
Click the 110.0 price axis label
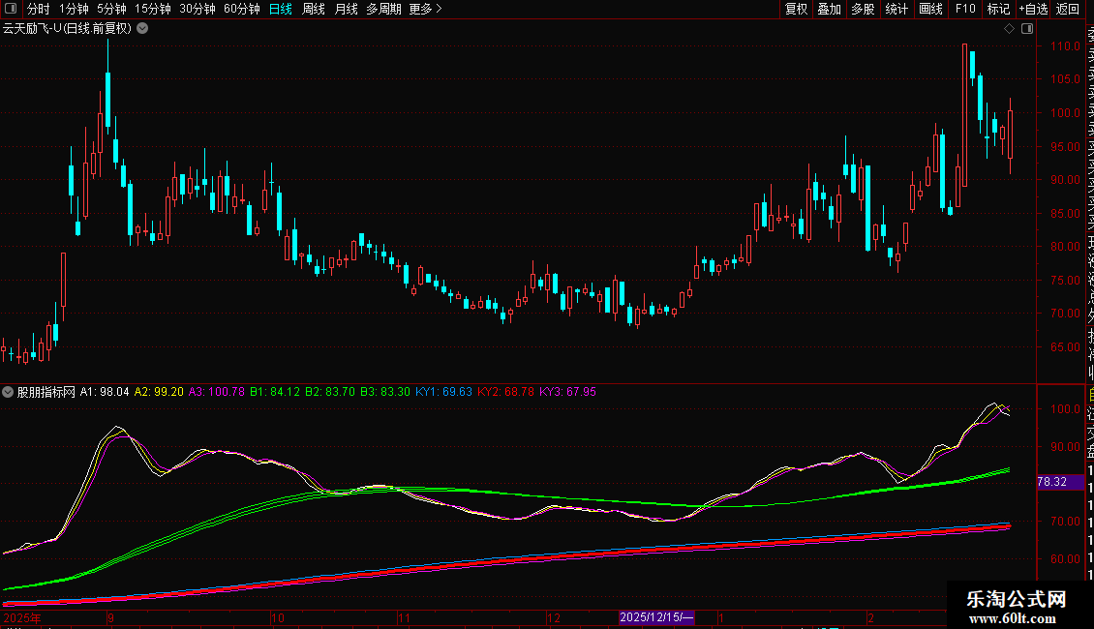pos(1065,46)
